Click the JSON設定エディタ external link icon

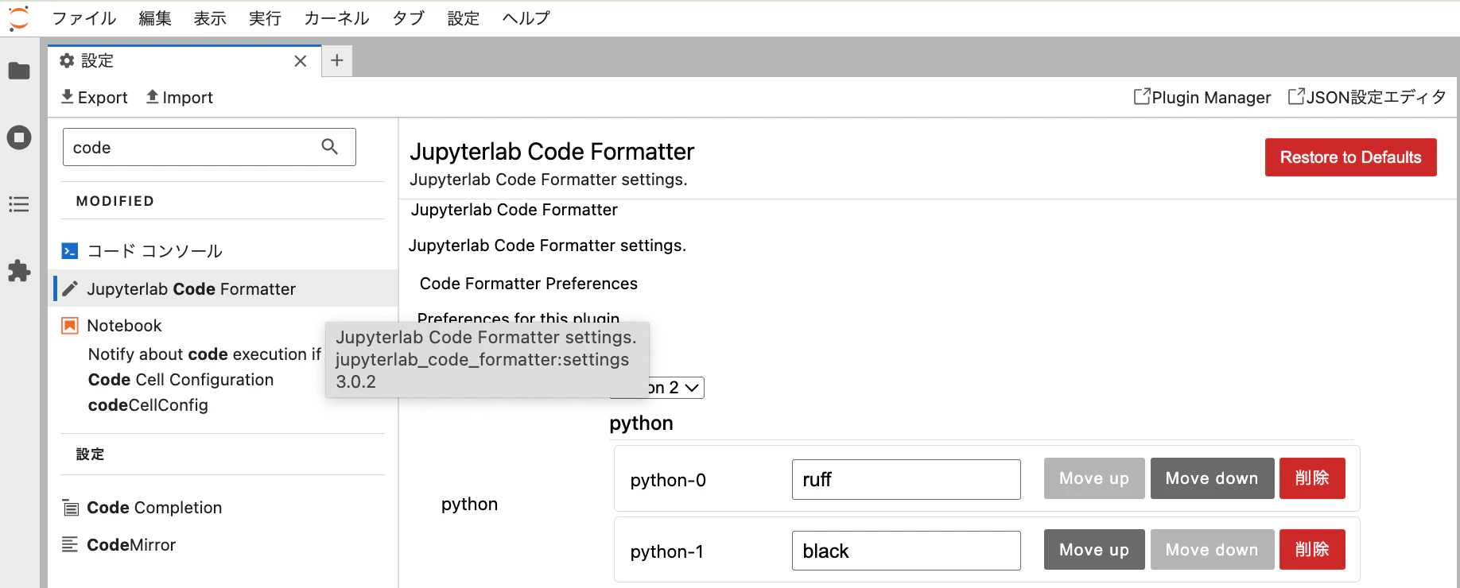coord(1296,96)
